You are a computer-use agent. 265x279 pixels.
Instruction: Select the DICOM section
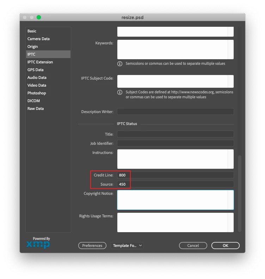coord(48,101)
